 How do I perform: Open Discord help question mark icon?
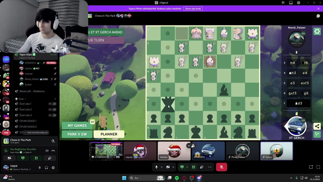pyautogui.click(x=299, y=3)
